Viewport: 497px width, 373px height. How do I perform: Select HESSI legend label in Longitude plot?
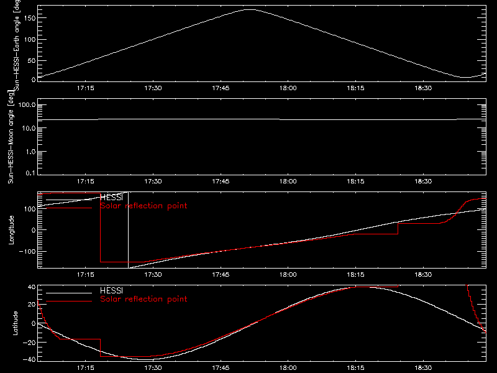(111, 198)
